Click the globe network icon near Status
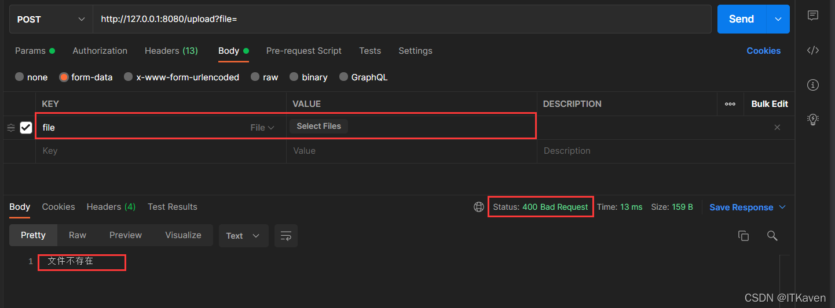 479,207
